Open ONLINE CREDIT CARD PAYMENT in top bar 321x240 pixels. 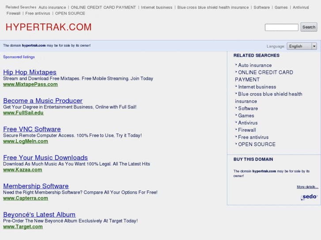click(103, 7)
